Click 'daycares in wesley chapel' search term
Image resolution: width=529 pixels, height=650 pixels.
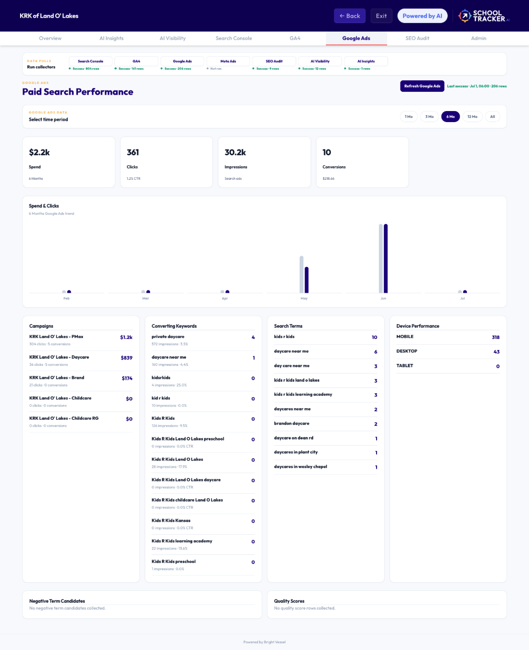(326, 467)
